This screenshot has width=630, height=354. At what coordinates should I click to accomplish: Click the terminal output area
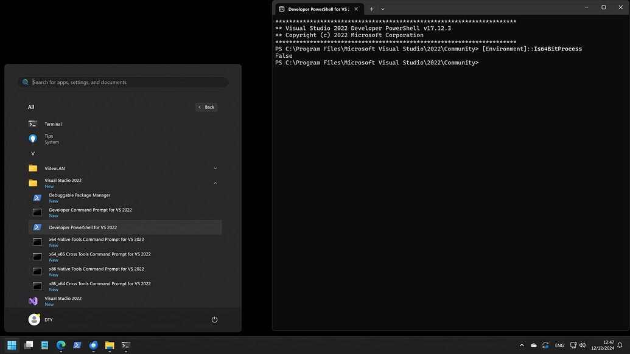click(x=451, y=173)
